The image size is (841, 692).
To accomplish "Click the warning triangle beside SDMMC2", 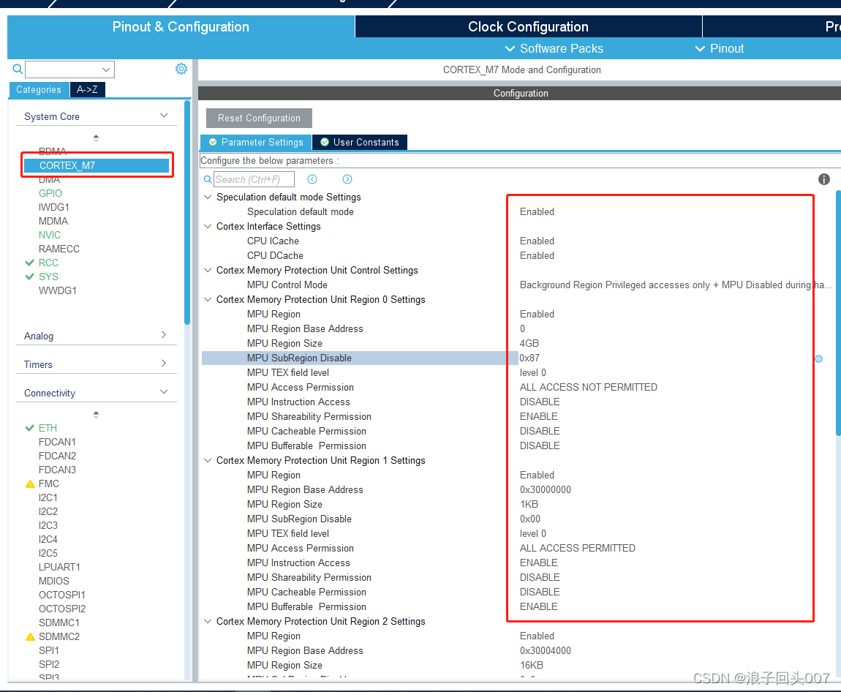I will tap(30, 636).
